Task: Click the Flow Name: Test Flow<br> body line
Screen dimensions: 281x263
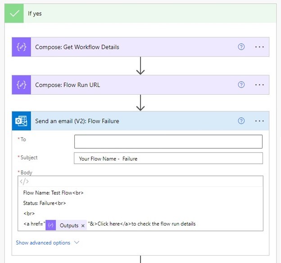Action: tap(53, 193)
